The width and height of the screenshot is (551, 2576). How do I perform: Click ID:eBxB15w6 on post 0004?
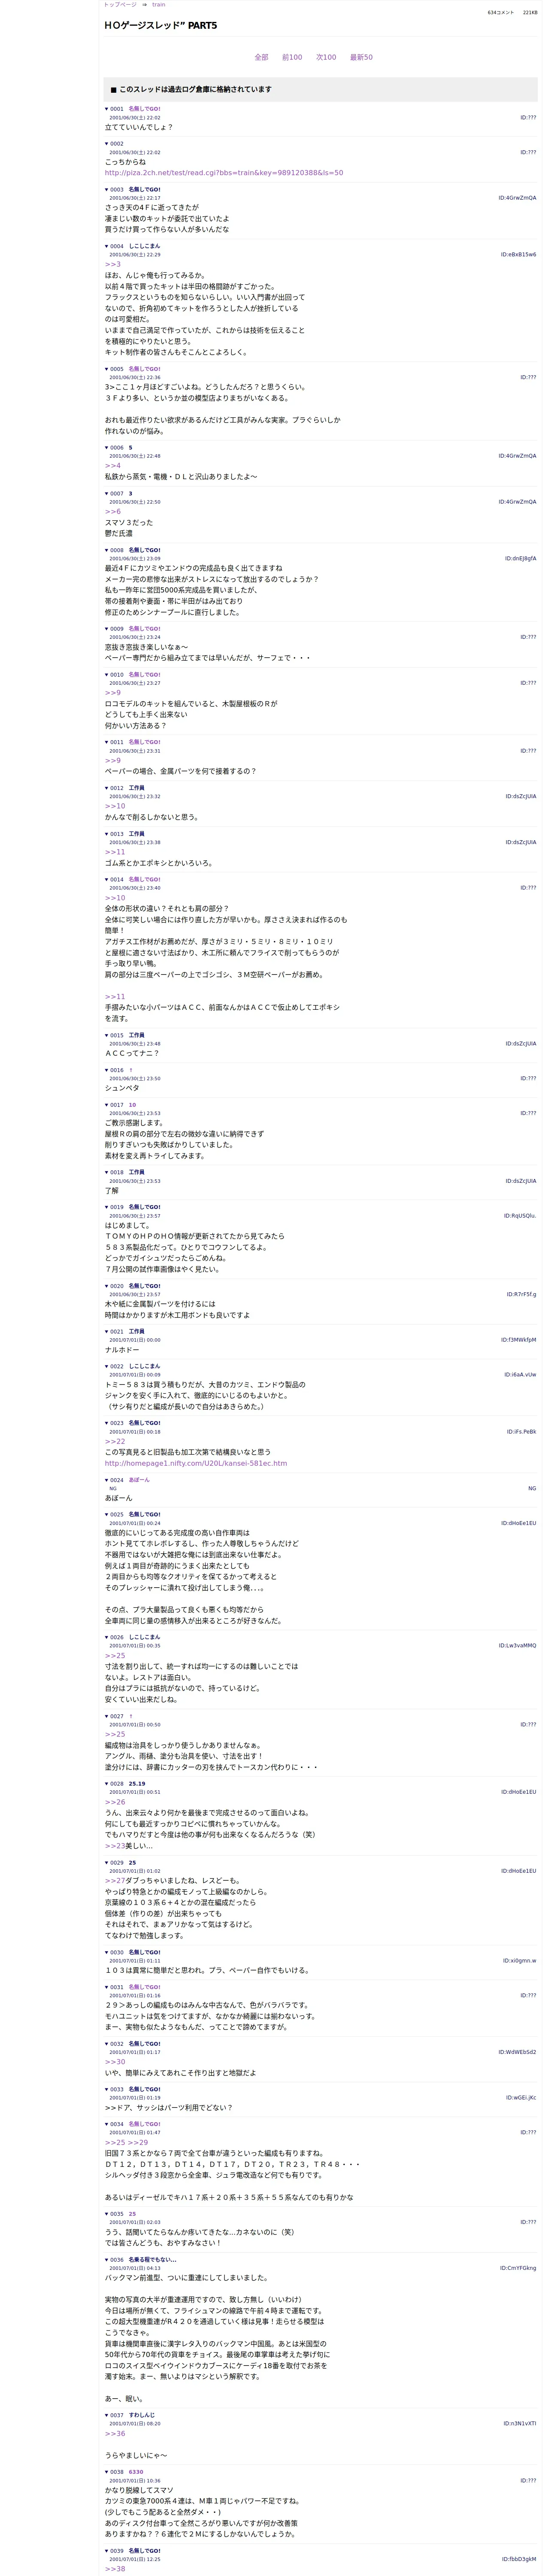click(518, 255)
